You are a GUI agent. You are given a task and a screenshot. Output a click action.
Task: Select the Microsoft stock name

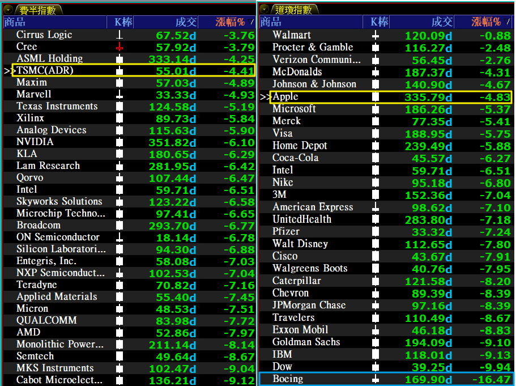point(294,109)
